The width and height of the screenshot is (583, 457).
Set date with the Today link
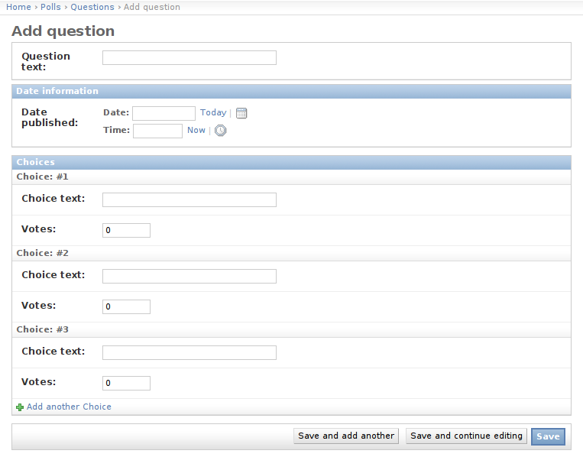tap(213, 112)
